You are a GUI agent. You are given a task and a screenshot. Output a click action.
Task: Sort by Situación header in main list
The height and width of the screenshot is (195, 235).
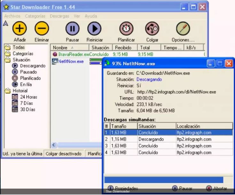(101, 48)
